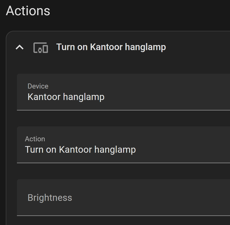Click empty space between Action and Brightness fields
230x225 pixels.
pyautogui.click(x=124, y=171)
